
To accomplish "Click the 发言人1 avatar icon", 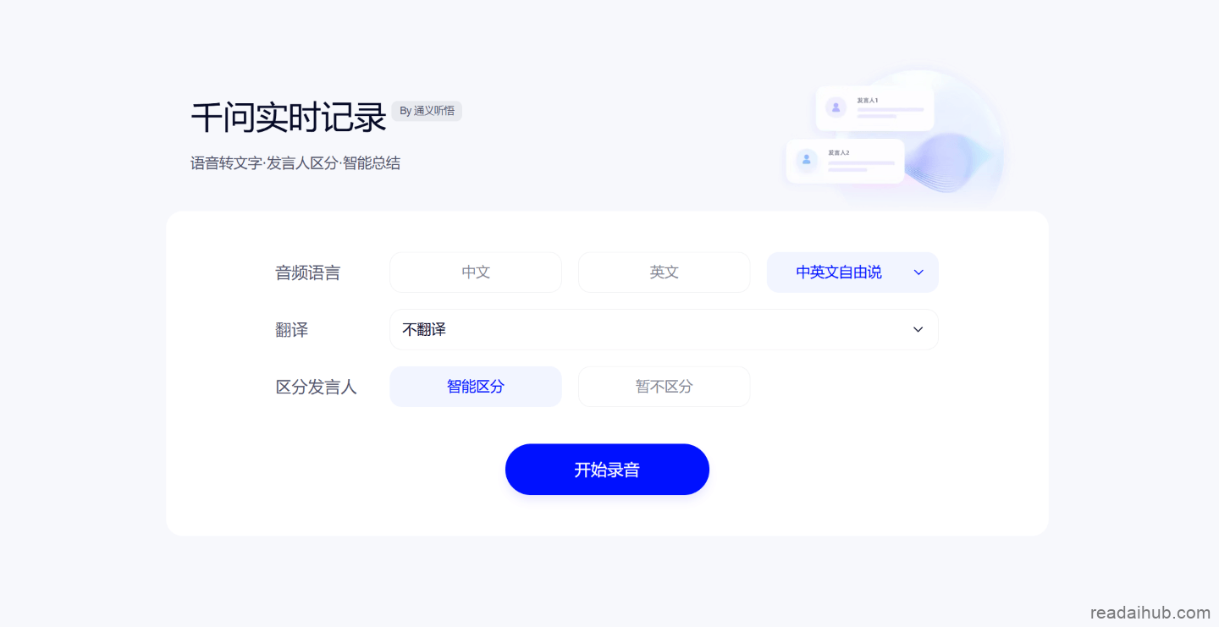I will coord(836,107).
